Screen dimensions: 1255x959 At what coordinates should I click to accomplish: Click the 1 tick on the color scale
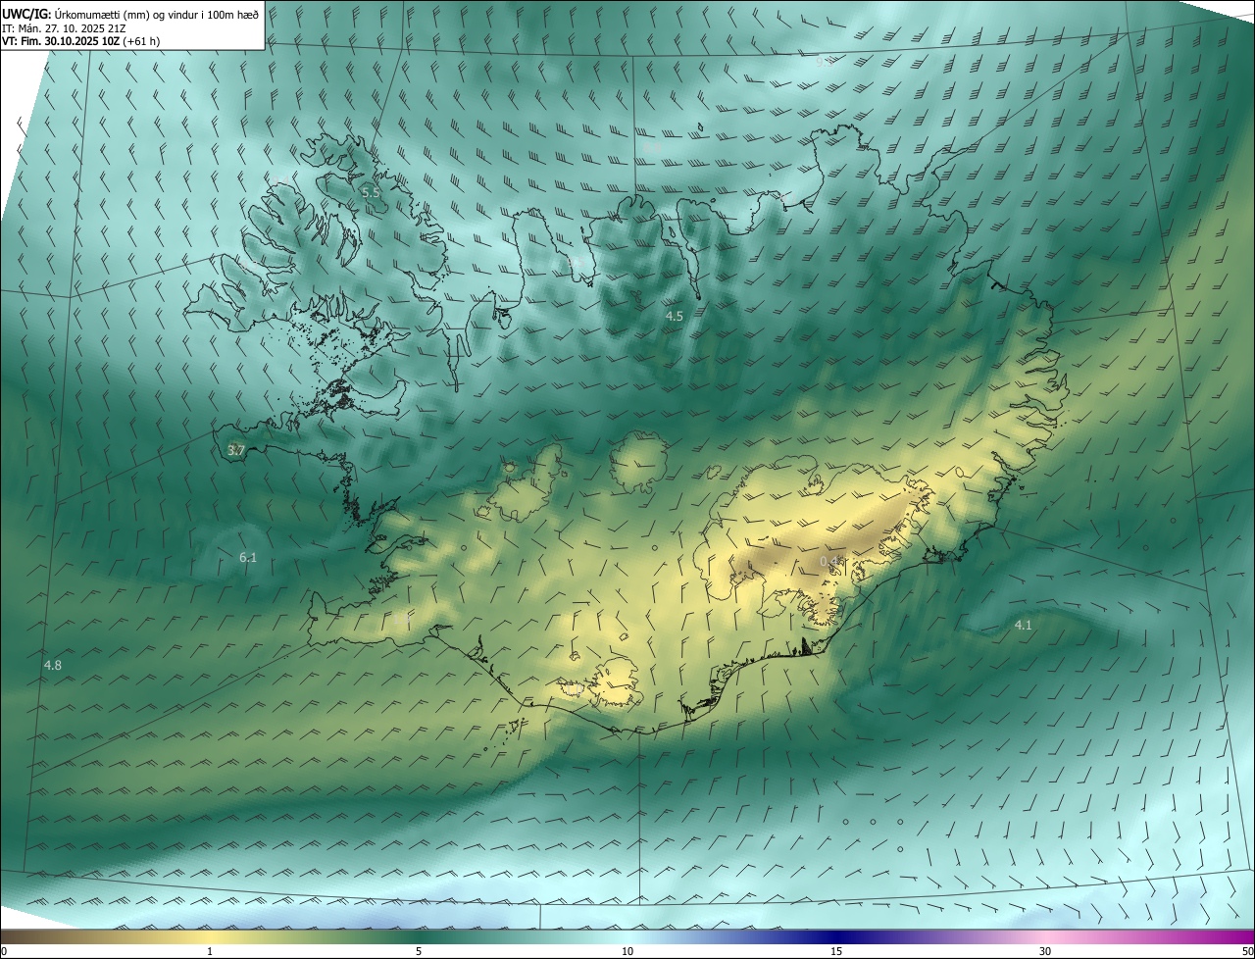(x=210, y=951)
